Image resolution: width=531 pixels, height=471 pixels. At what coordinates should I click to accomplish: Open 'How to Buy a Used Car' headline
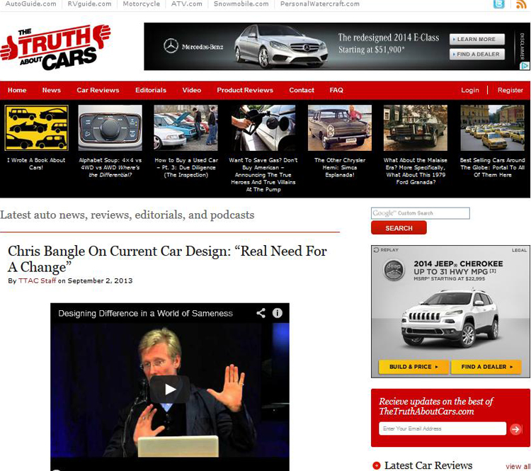click(x=186, y=167)
